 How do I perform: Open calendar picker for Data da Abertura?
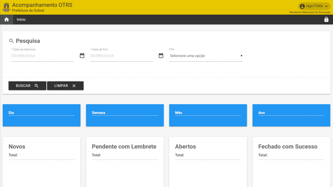click(x=82, y=56)
